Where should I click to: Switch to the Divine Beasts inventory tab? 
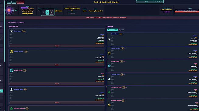click(113, 30)
